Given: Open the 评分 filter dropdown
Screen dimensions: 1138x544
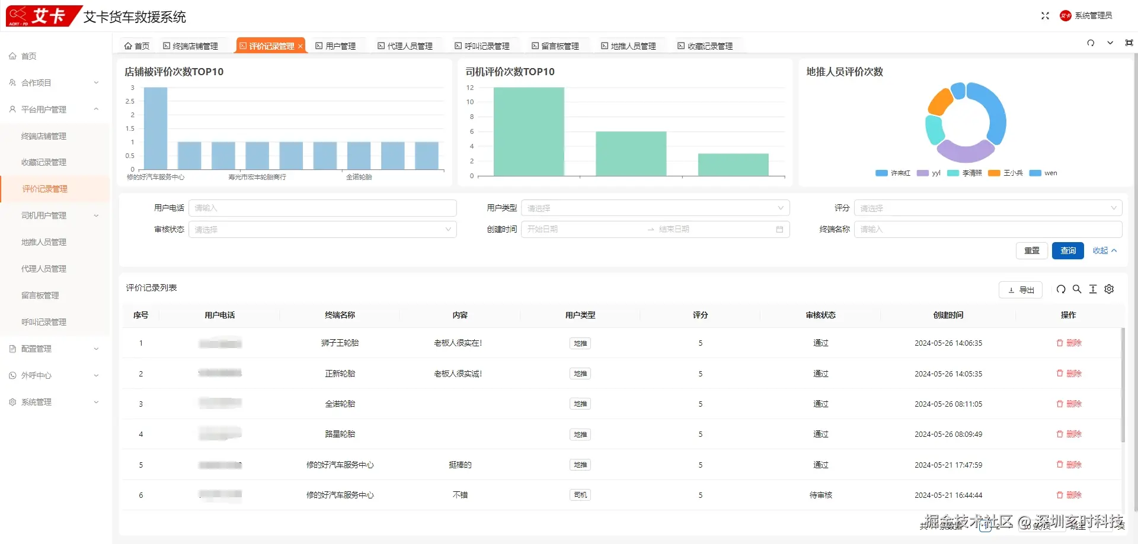Looking at the screenshot, I should click(x=988, y=208).
